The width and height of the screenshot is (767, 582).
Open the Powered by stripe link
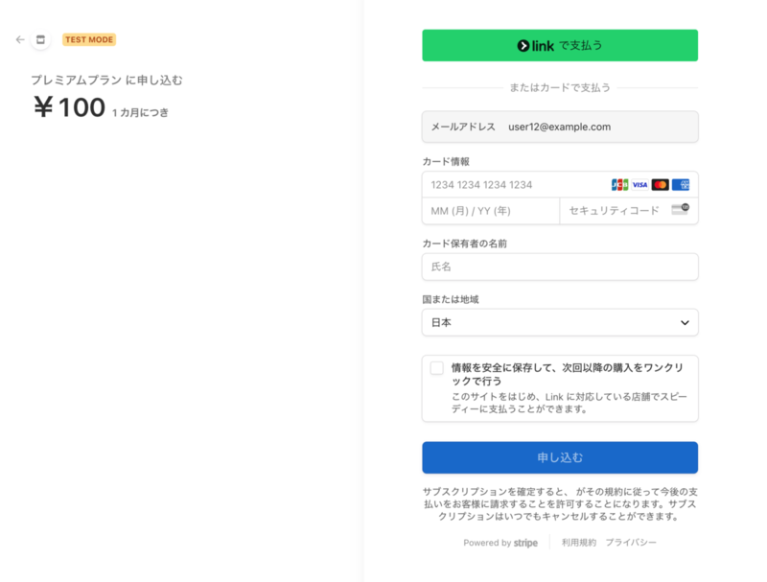pyautogui.click(x=500, y=543)
